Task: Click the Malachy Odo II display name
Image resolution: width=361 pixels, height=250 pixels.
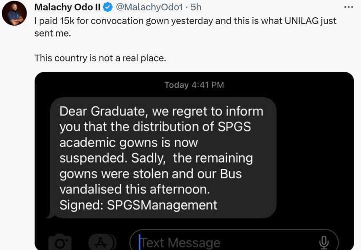Action: 67,7
